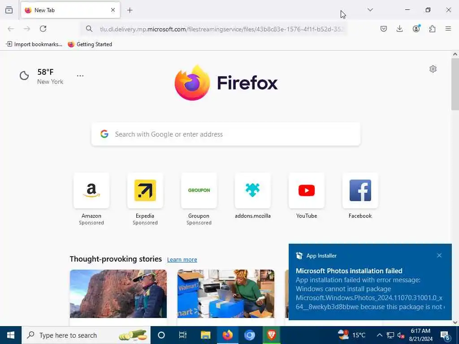459x344 pixels.
Task: Open the 15°C weather taskbar widget
Action: coord(352,335)
